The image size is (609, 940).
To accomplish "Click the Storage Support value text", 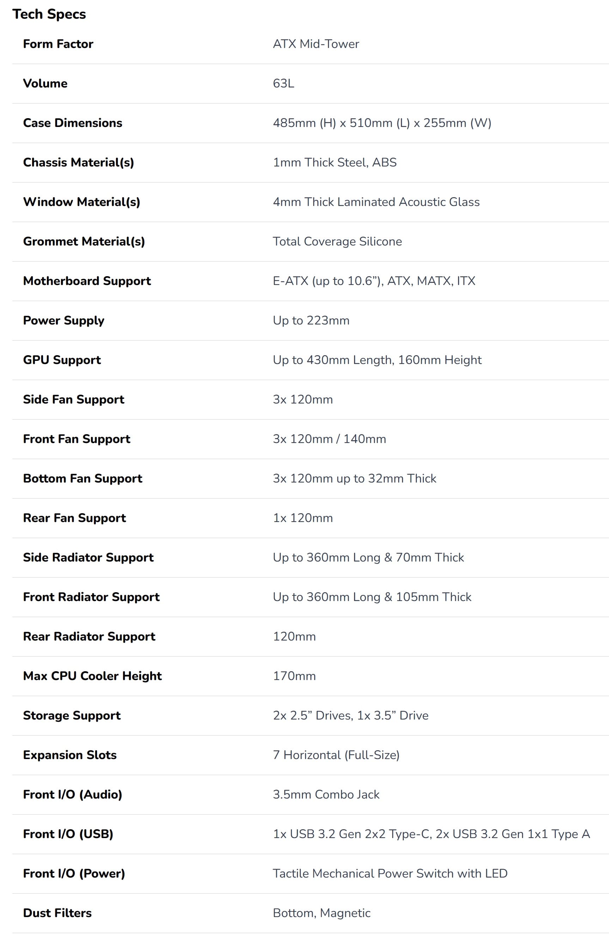I will click(350, 715).
